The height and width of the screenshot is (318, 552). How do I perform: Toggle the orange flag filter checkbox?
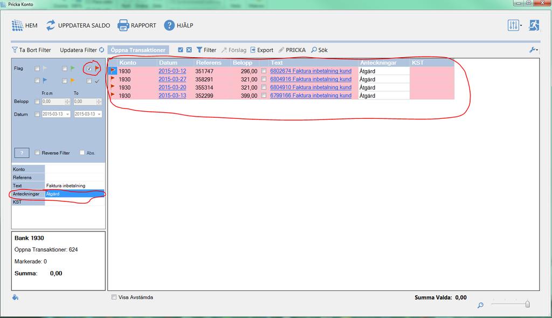coord(65,81)
